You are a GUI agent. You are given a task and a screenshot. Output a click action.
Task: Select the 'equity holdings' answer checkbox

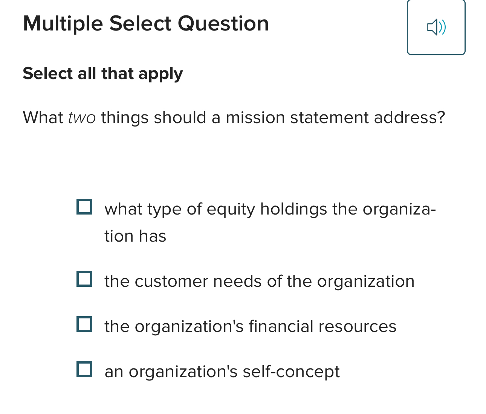coord(85,207)
